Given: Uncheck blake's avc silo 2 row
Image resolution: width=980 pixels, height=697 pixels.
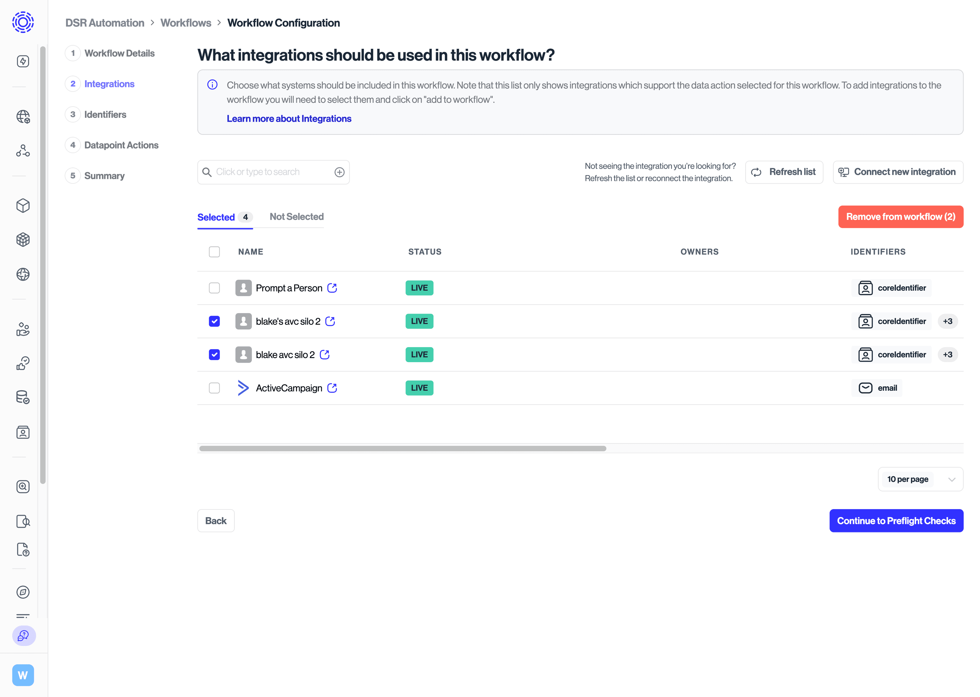Looking at the screenshot, I should tap(214, 321).
